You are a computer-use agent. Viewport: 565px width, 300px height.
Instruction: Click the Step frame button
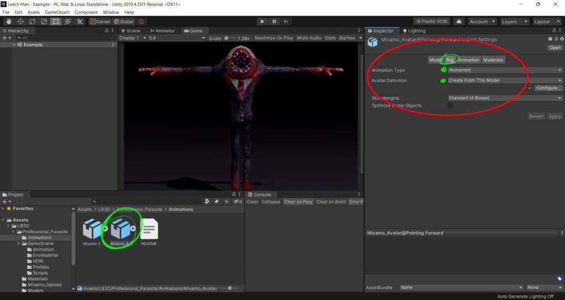coord(286,22)
